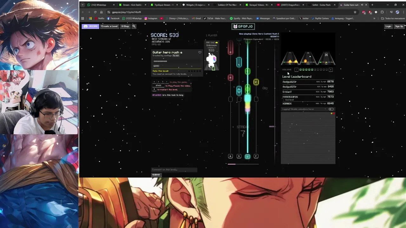Screen dimensions: 406x228
Task: Open the Gmail bookmark
Action: (196, 18)
